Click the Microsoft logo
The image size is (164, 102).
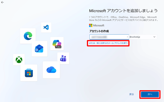(x=96, y=25)
